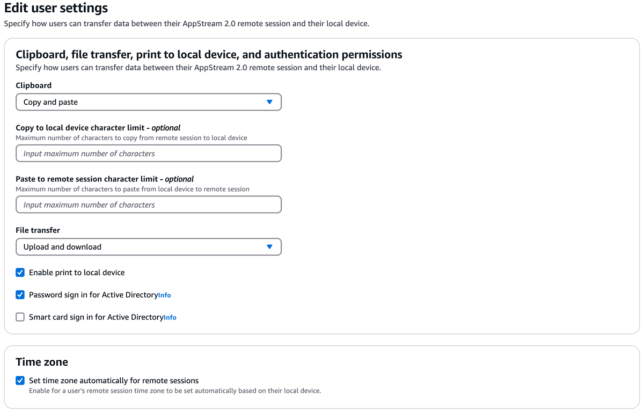This screenshot has width=644, height=415.
Task: Click the File transfer field label
Action: click(x=38, y=230)
